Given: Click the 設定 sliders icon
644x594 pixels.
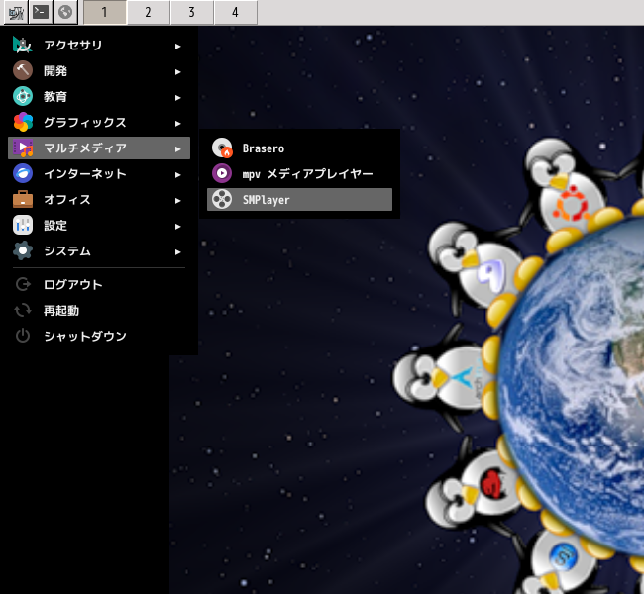Looking at the screenshot, I should 23,226.
